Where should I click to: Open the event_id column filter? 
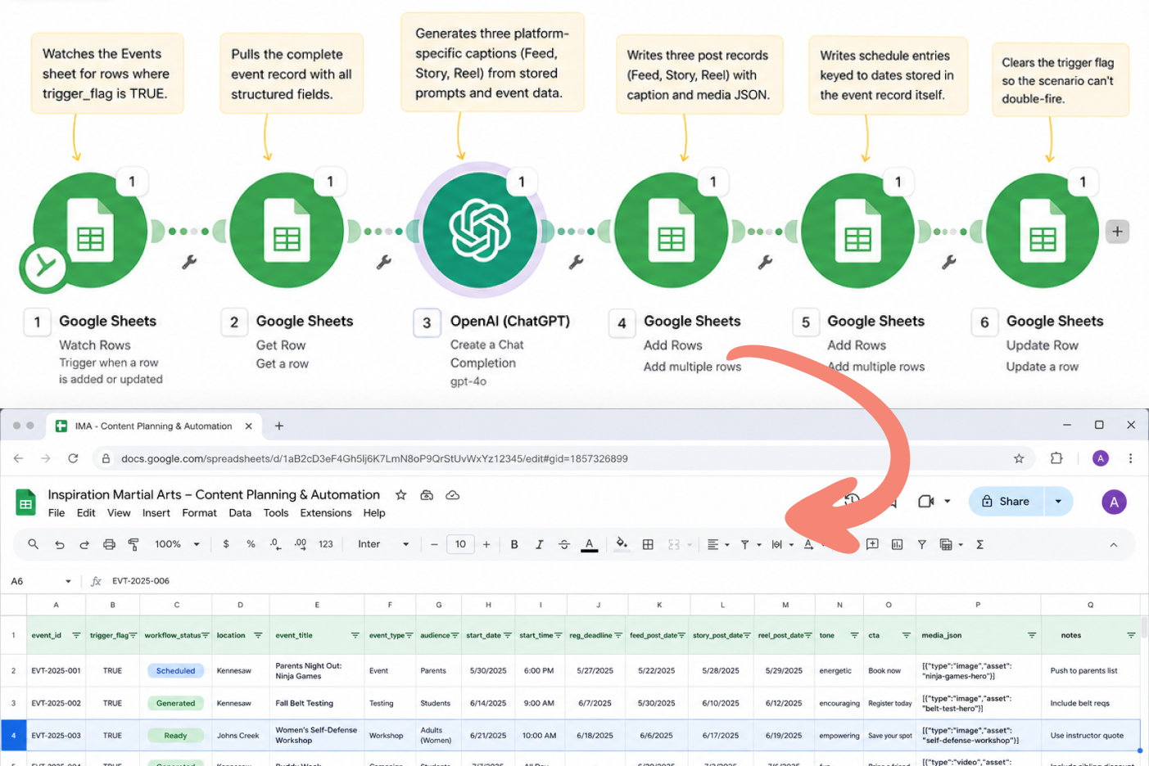[76, 635]
